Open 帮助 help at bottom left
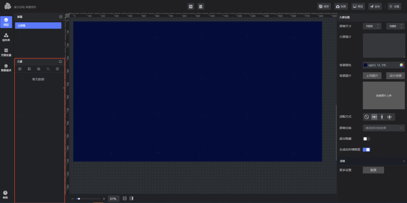 [x=5, y=194]
